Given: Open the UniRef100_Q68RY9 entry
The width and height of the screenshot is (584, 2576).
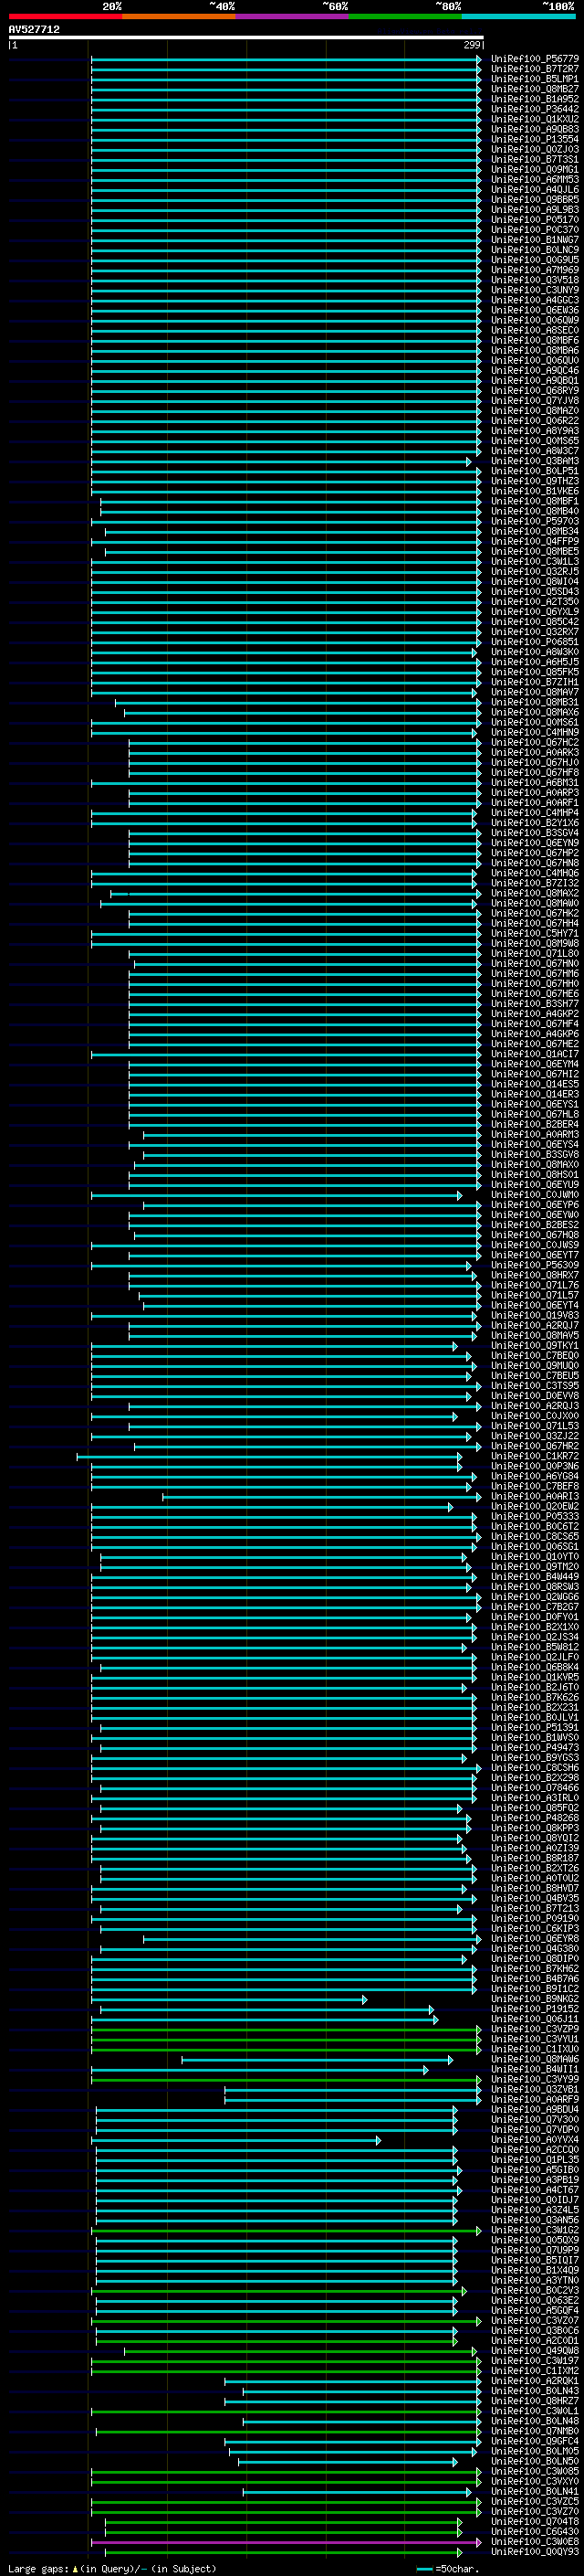Looking at the screenshot, I should click(535, 391).
